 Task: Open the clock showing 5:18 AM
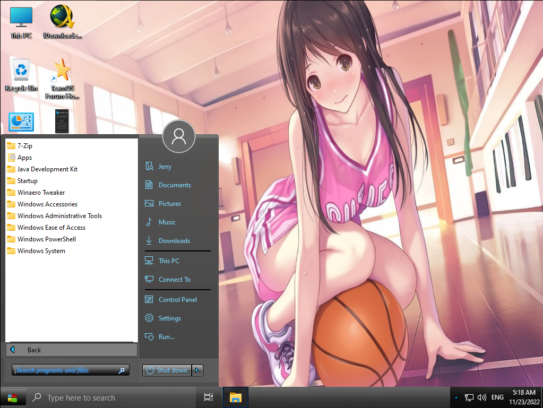[x=524, y=397]
